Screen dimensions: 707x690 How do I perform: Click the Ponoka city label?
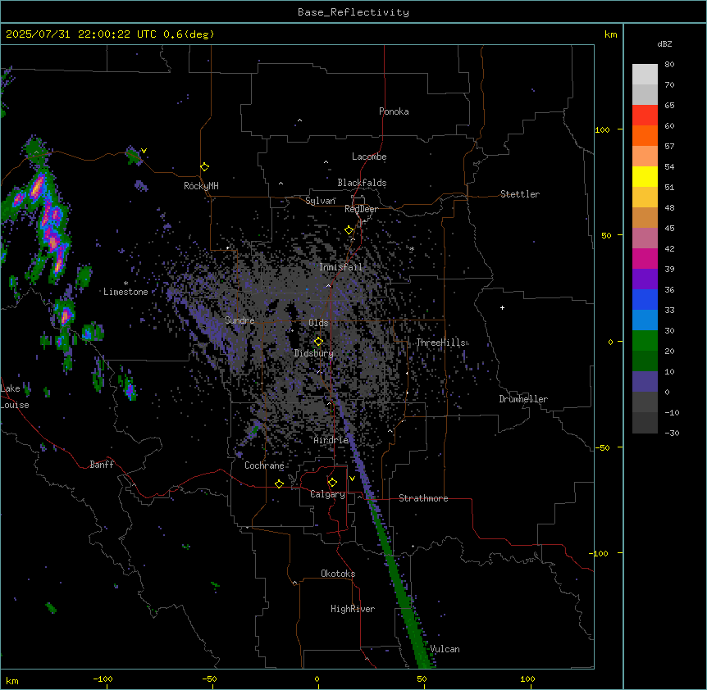394,111
